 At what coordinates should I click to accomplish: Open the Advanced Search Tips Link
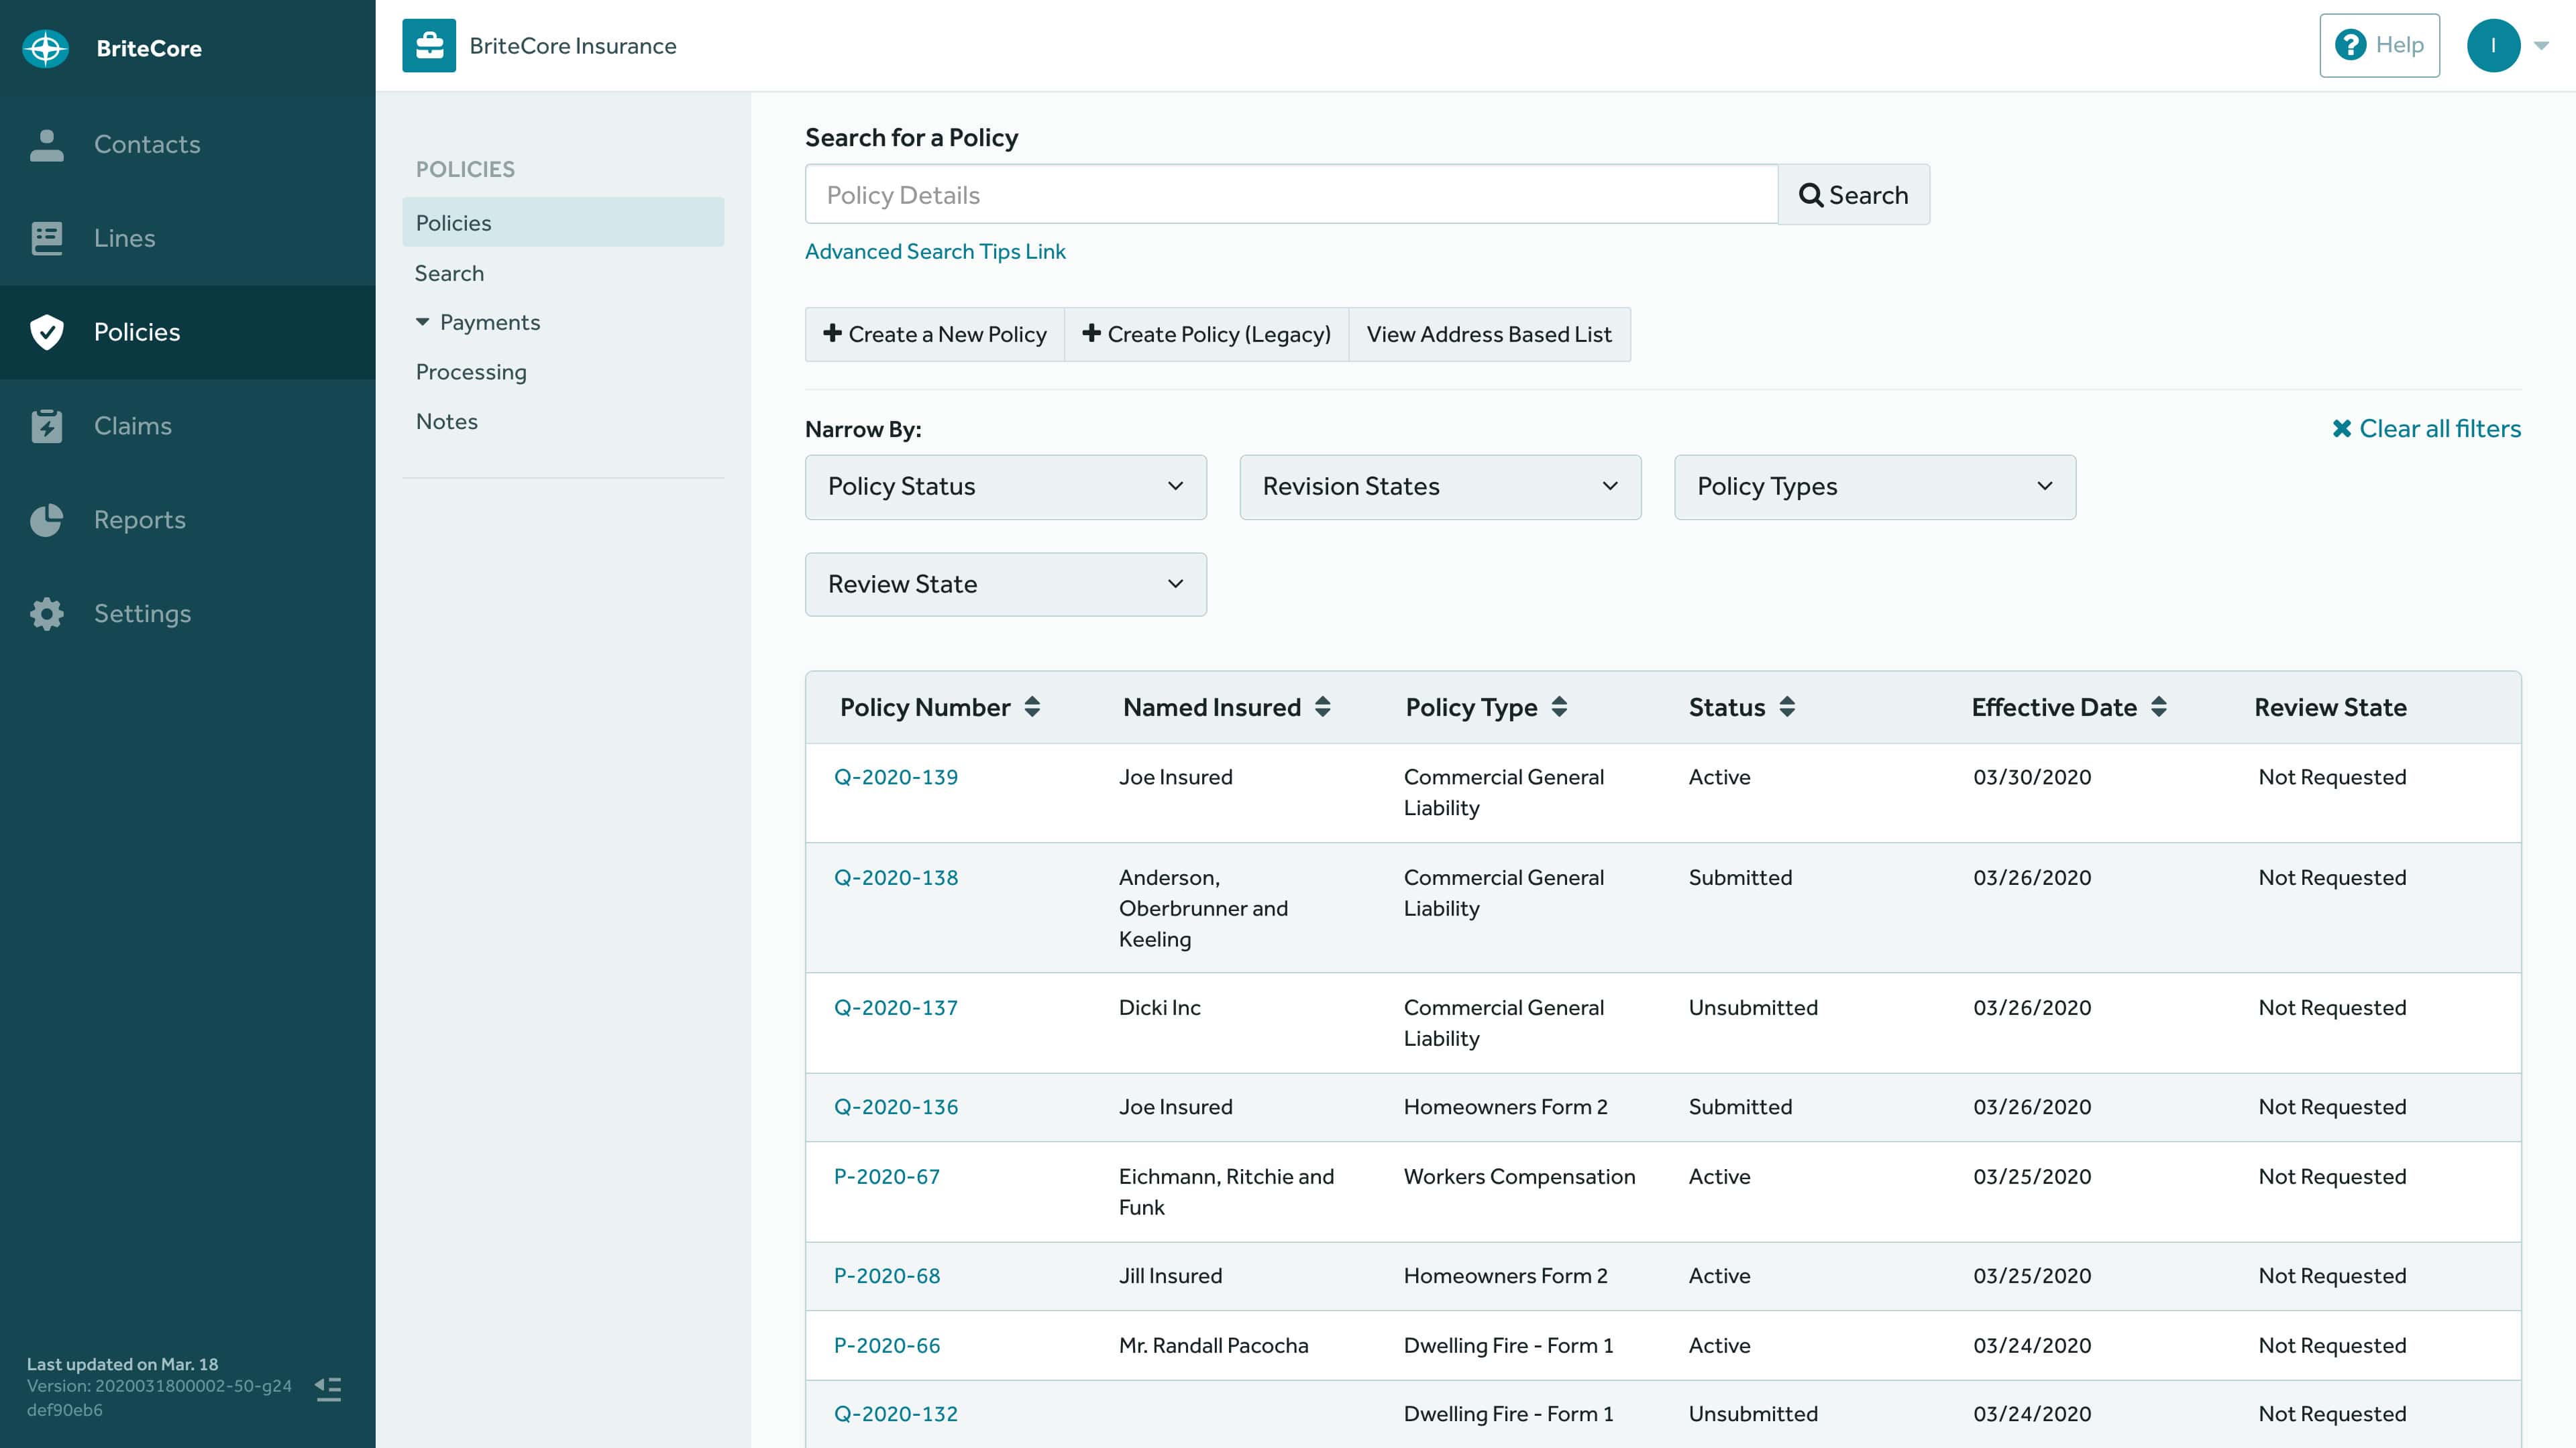934,251
